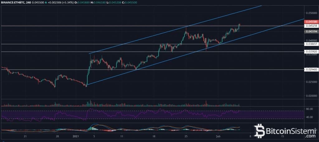
Task: Click the gray 0.043194 price label
Action: [x=310, y=32]
